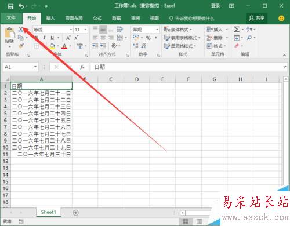Click the Format Painter brush icon
This screenshot has width=290, height=226.
click(x=21, y=46)
